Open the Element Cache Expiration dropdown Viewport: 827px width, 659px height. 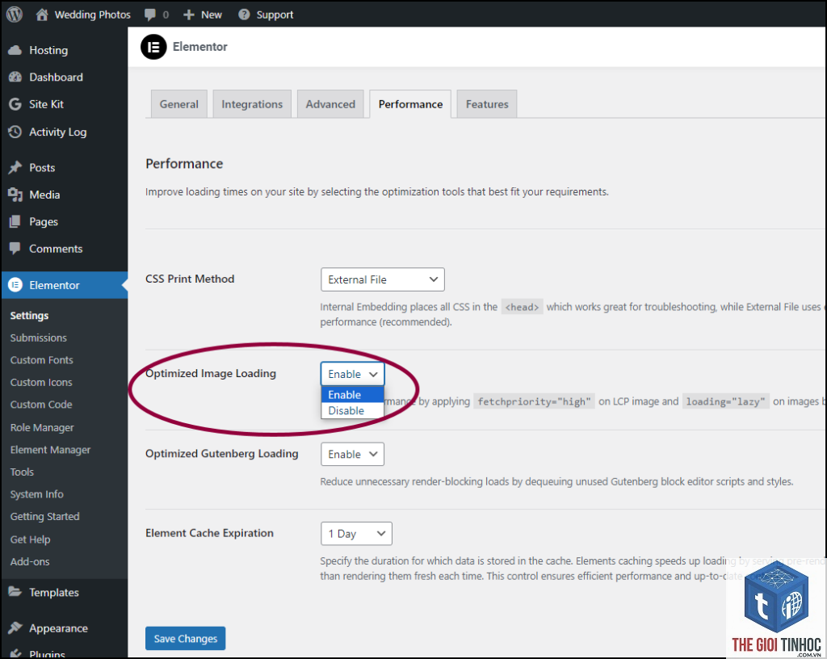point(356,534)
